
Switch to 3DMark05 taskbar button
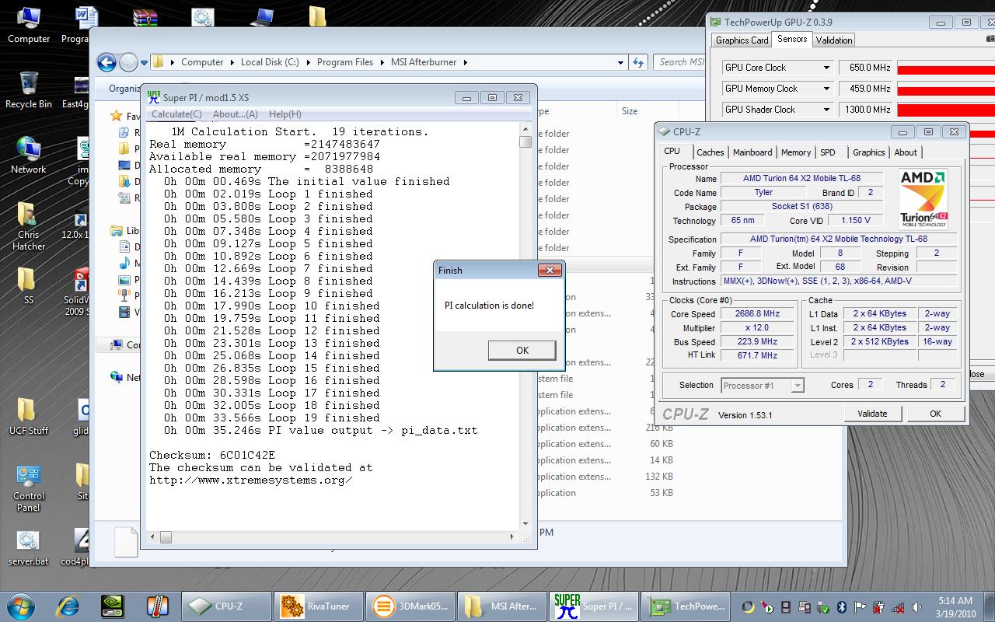[x=409, y=606]
